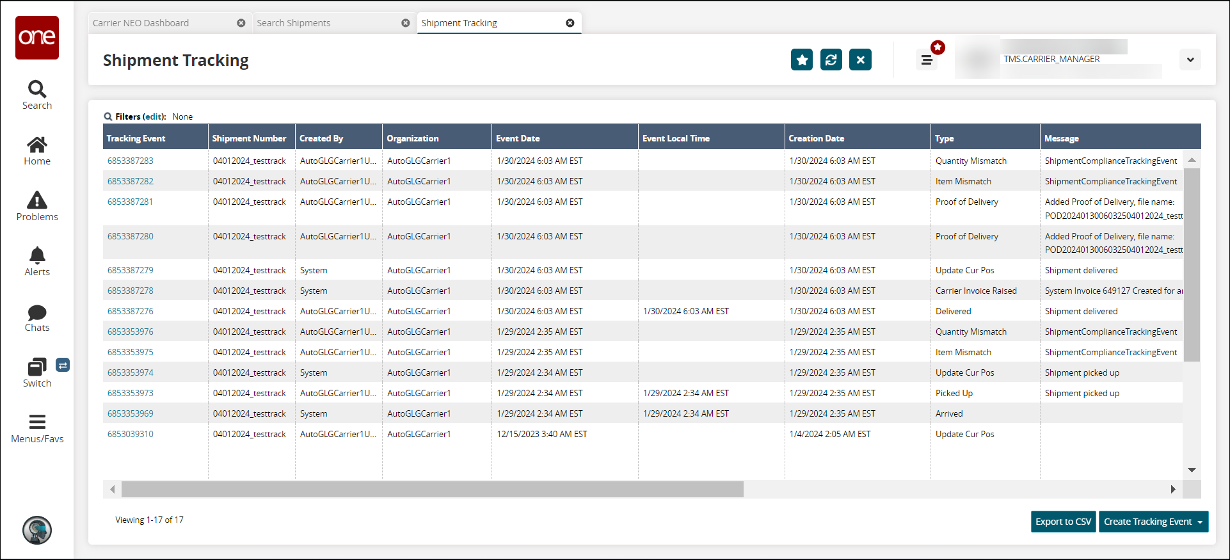This screenshot has height=560, width=1230.
Task: Click the user avatar at bottom left
Action: pyautogui.click(x=37, y=530)
